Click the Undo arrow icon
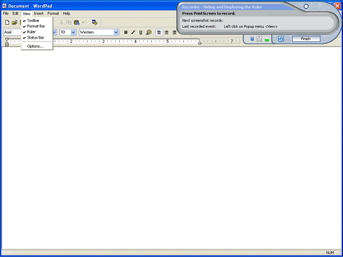This screenshot has height=257, width=343. (84, 22)
